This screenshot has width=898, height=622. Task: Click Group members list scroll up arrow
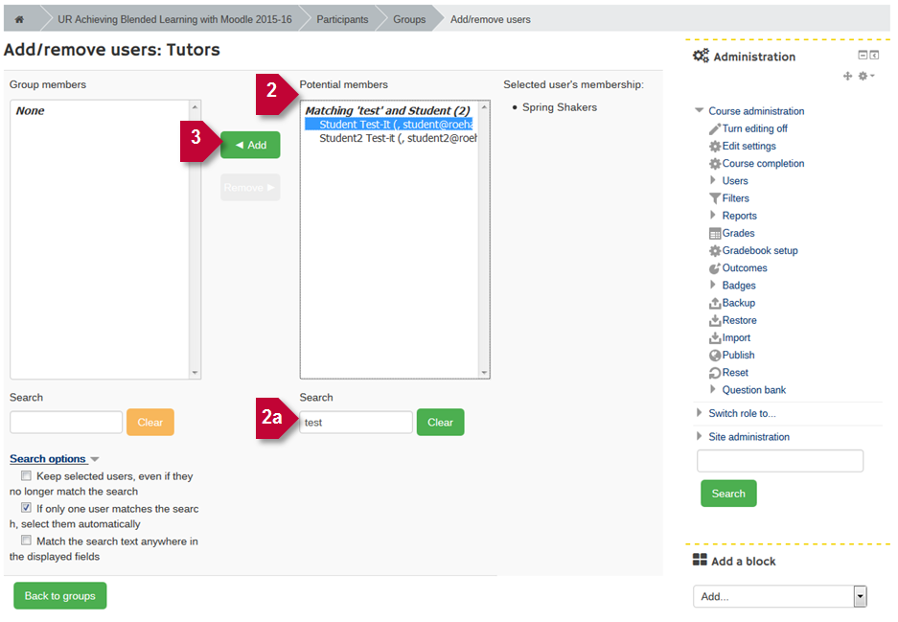(x=195, y=107)
